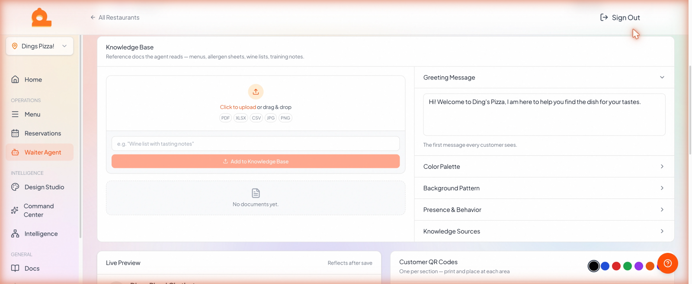
Task: Open the orange help question-mark button
Action: pyautogui.click(x=668, y=263)
